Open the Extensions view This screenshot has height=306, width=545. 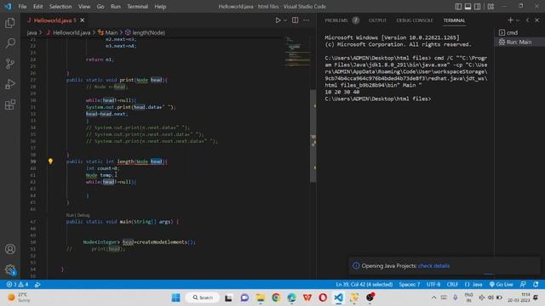(x=10, y=105)
